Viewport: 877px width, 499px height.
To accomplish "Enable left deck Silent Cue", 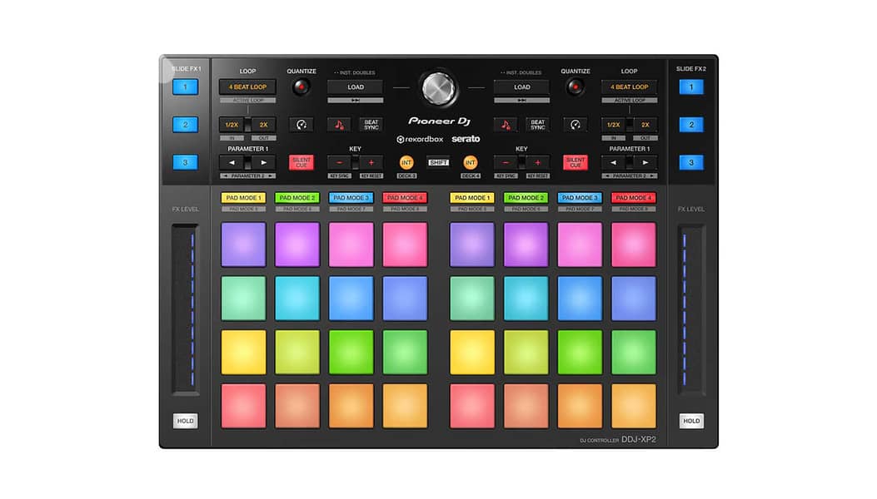I will click(x=301, y=163).
